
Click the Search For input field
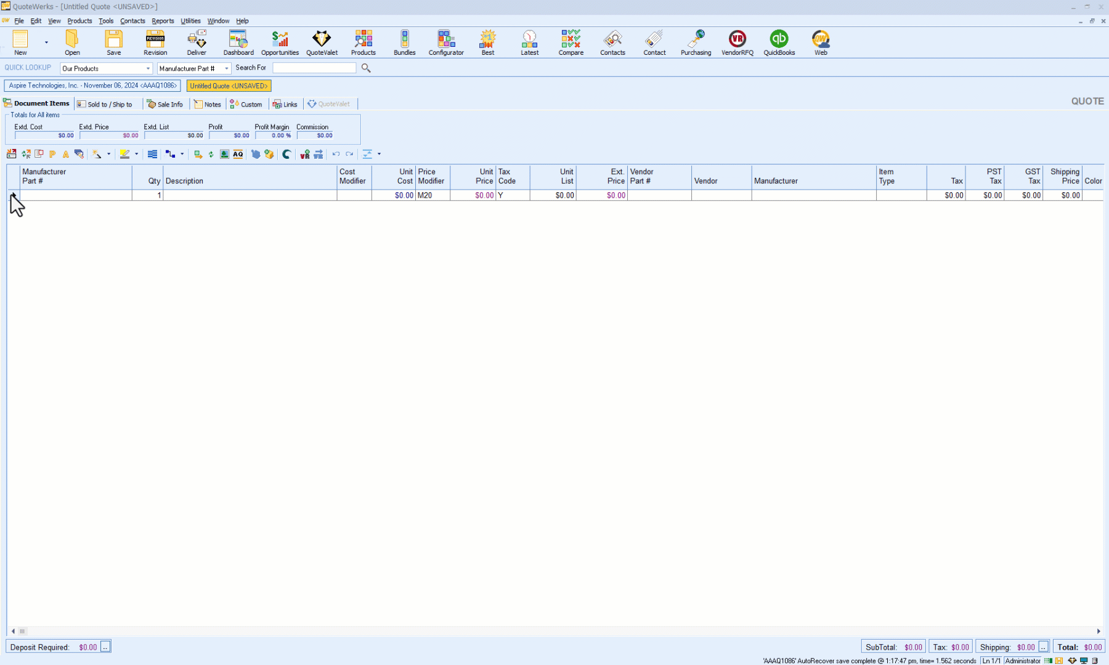314,68
